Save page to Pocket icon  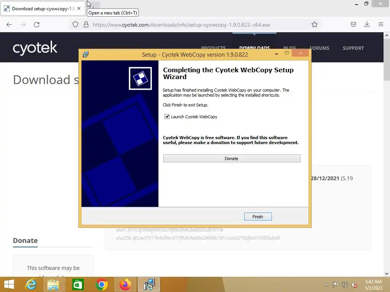click(353, 25)
